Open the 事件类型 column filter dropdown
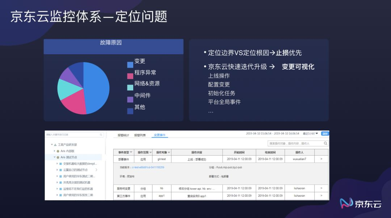The image size is (391, 218). click(x=131, y=152)
